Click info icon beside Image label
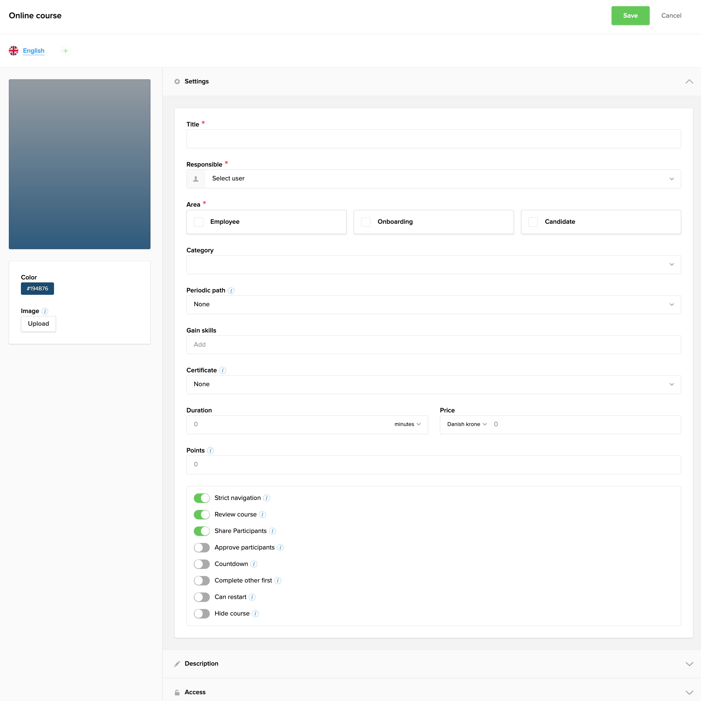The width and height of the screenshot is (701, 701). [45, 311]
